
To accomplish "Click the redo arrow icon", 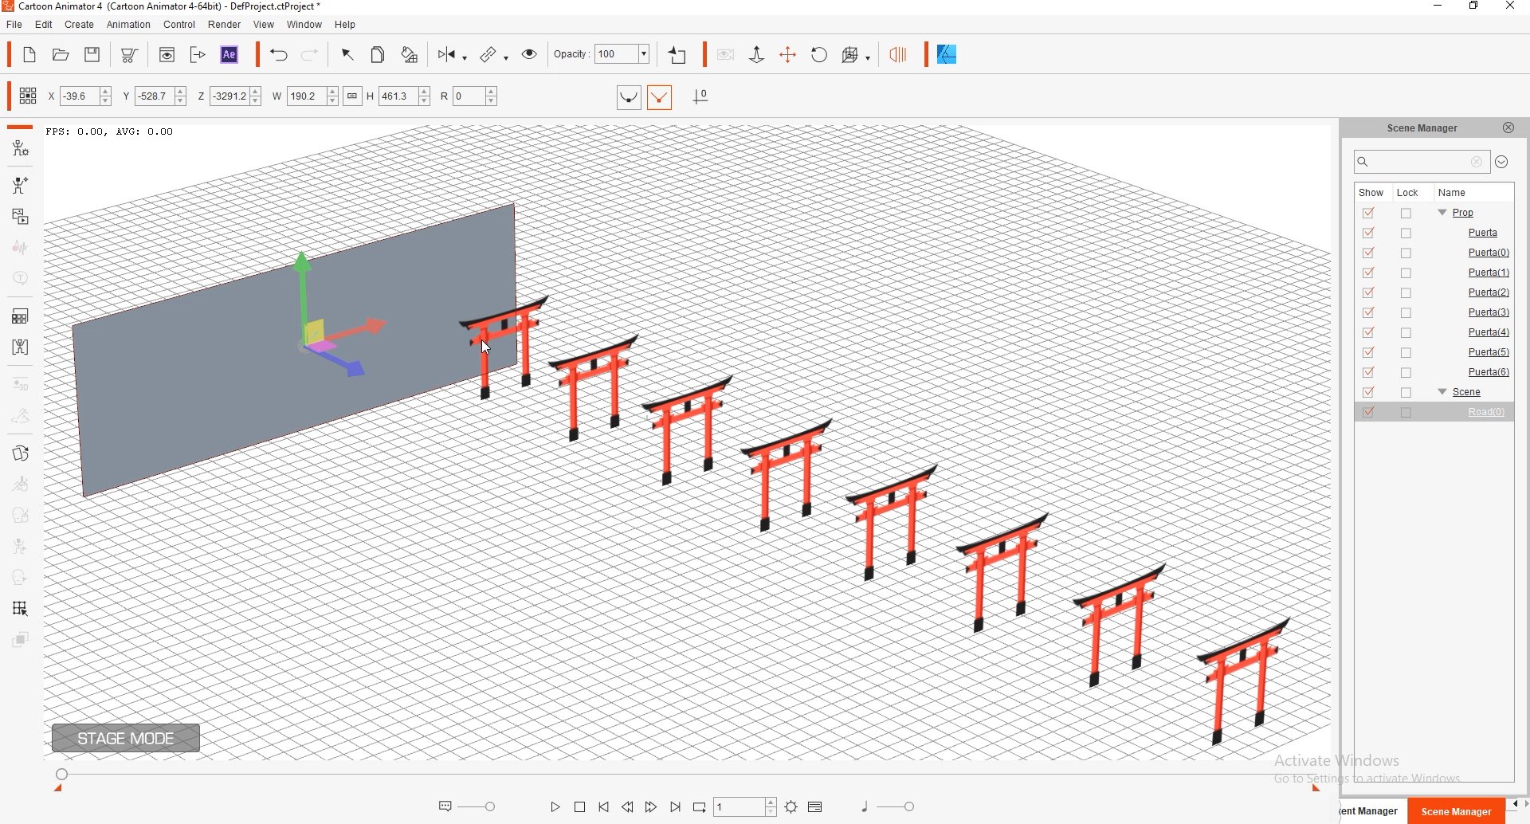I will click(310, 55).
